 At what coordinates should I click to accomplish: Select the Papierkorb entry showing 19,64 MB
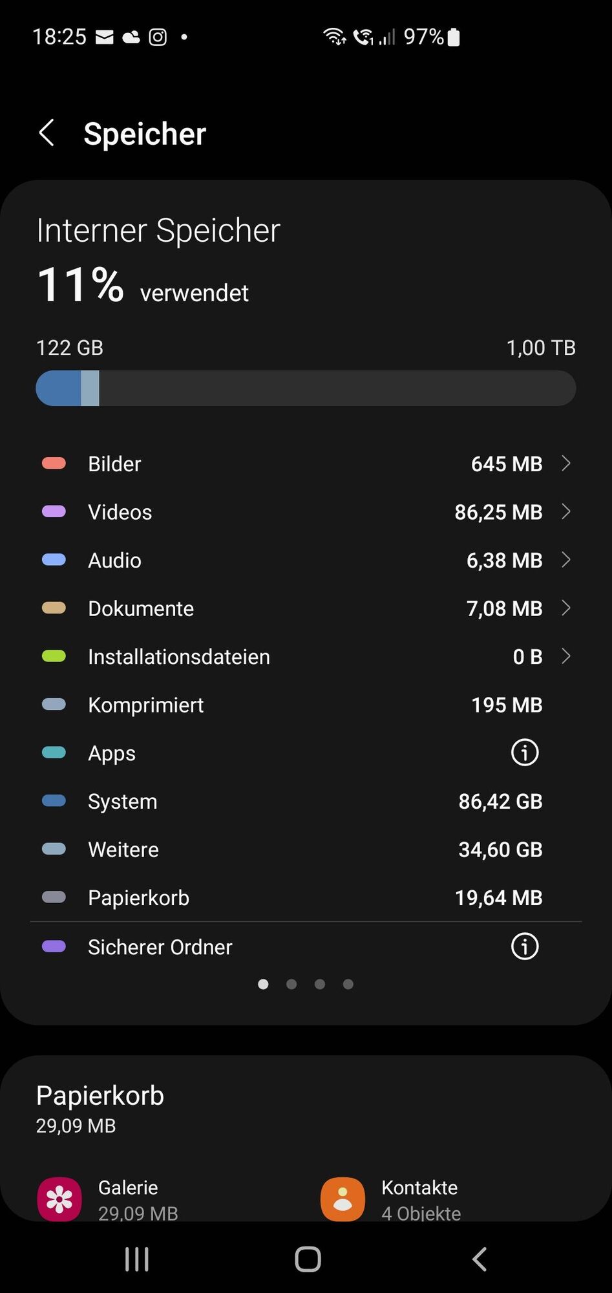[x=304, y=897]
